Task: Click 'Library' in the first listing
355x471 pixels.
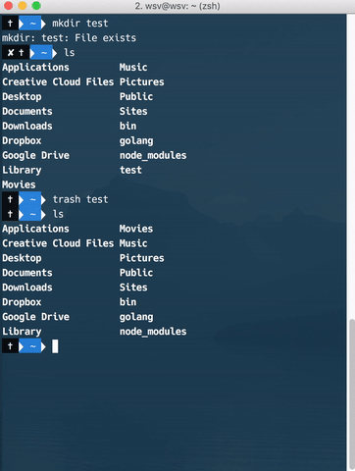Action: click(22, 171)
